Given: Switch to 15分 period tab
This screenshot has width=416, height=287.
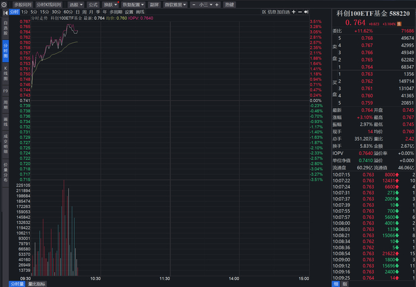Looking at the screenshot, I should [x=45, y=12].
